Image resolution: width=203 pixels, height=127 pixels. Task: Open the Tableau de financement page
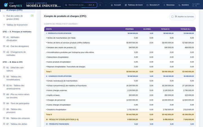click(x=18, y=25)
